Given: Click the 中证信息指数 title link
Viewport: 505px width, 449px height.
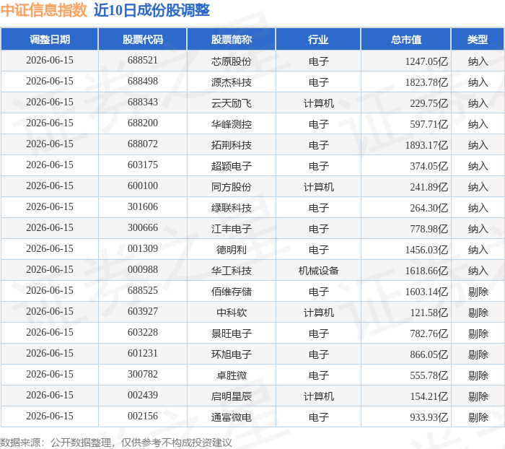Looking at the screenshot, I should (44, 10).
